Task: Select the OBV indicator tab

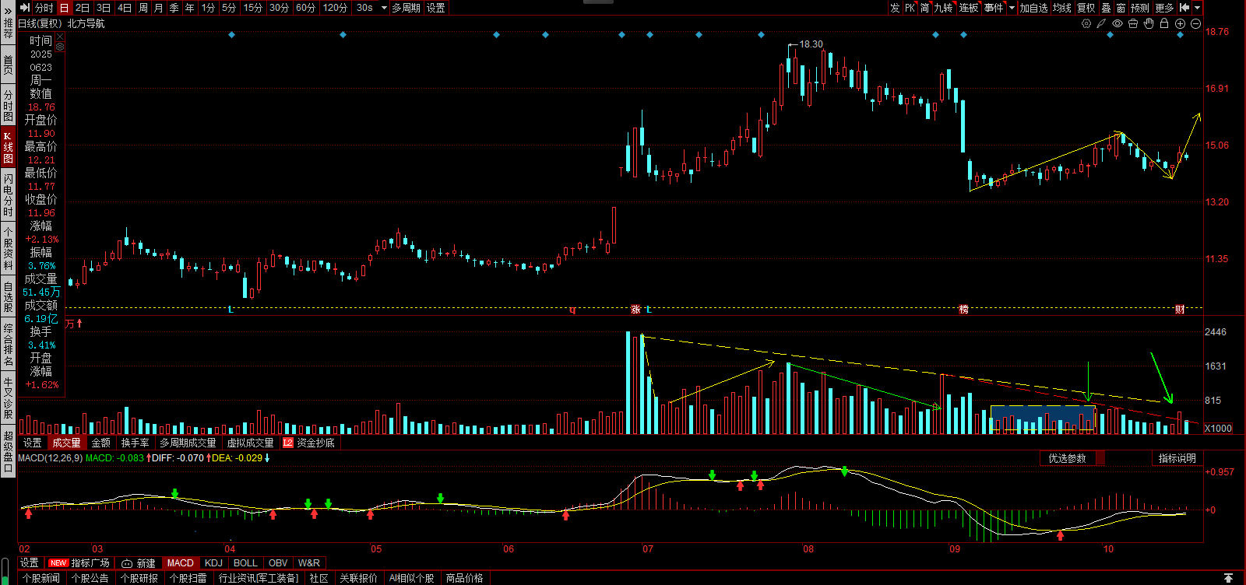Action: coord(278,563)
